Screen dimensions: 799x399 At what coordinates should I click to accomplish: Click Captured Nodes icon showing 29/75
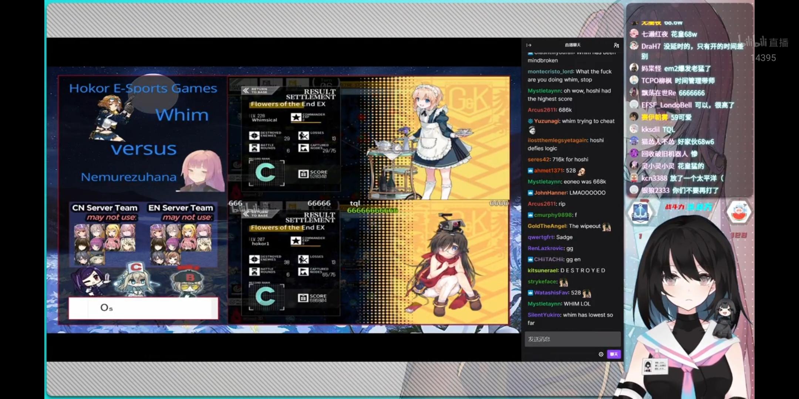coord(304,148)
